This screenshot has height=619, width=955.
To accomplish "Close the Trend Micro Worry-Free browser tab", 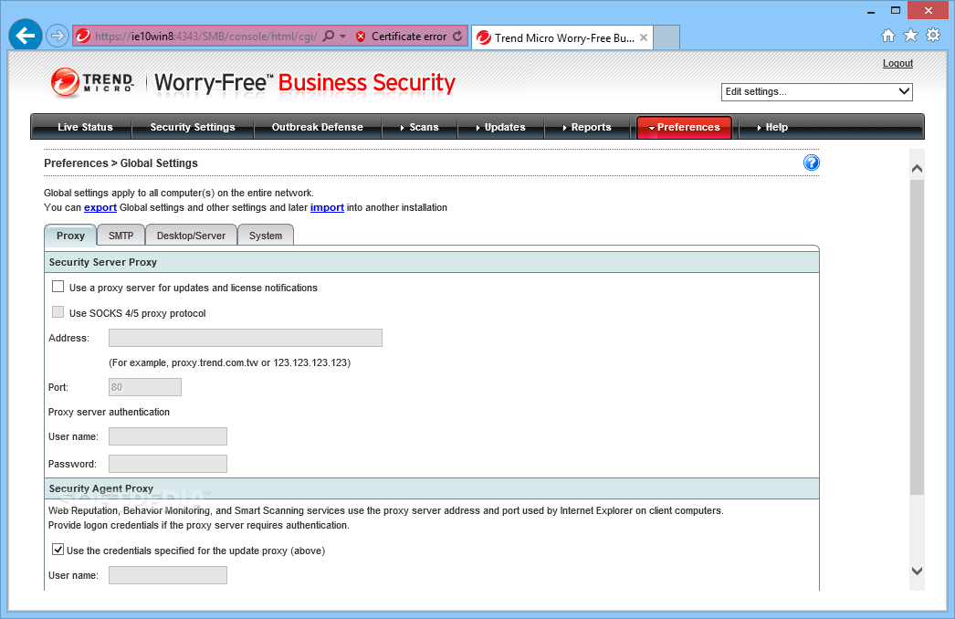I will click(x=643, y=37).
